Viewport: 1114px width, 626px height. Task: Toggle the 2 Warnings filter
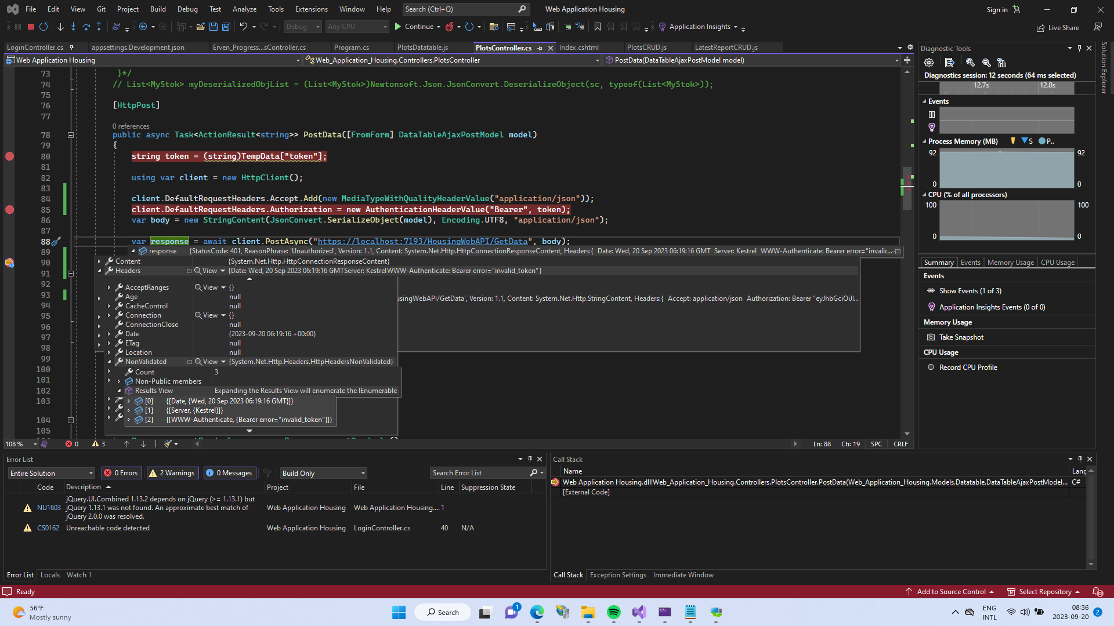172,473
